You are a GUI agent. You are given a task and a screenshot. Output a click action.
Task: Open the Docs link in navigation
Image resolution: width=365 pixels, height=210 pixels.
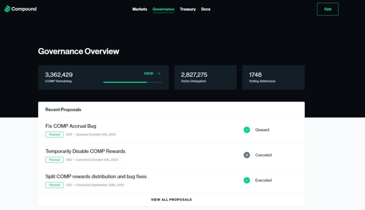click(x=206, y=9)
